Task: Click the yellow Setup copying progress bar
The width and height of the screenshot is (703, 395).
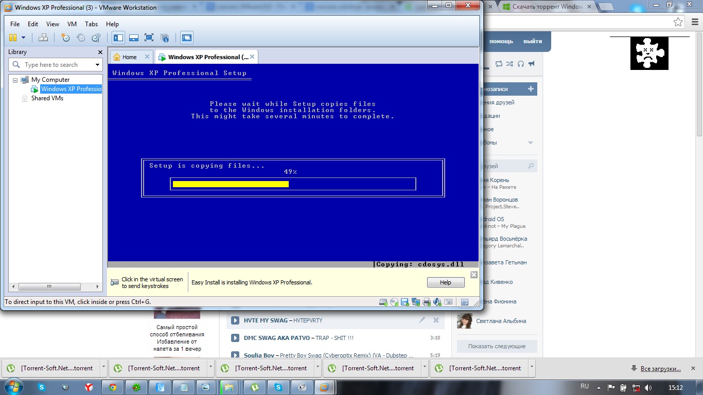Action: click(231, 184)
